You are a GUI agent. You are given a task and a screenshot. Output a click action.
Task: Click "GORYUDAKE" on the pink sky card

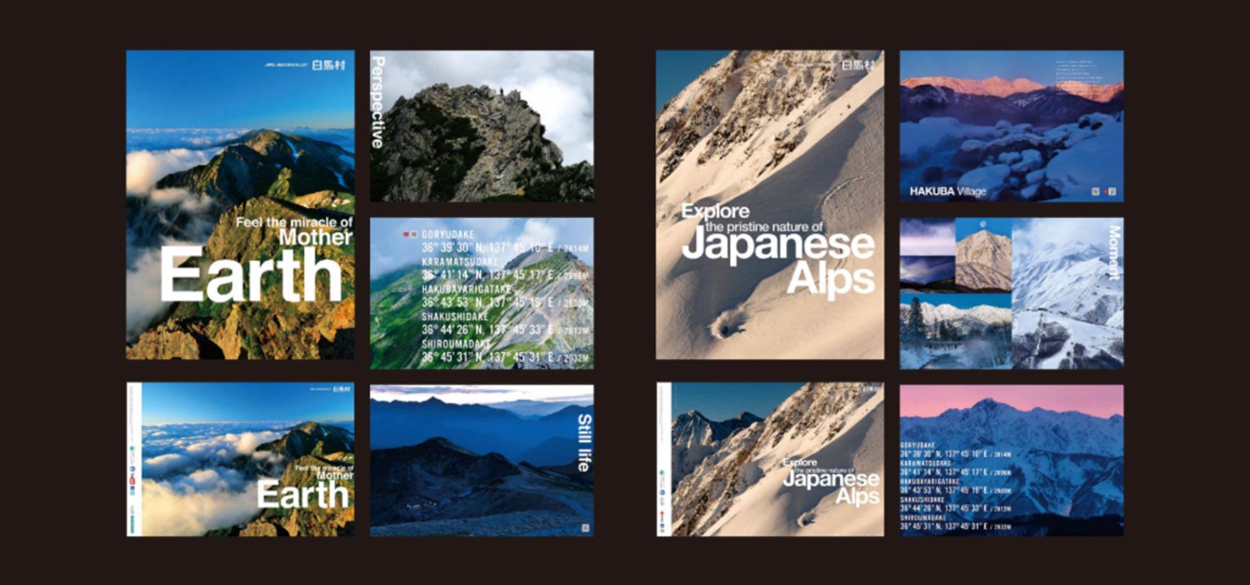[x=918, y=446]
